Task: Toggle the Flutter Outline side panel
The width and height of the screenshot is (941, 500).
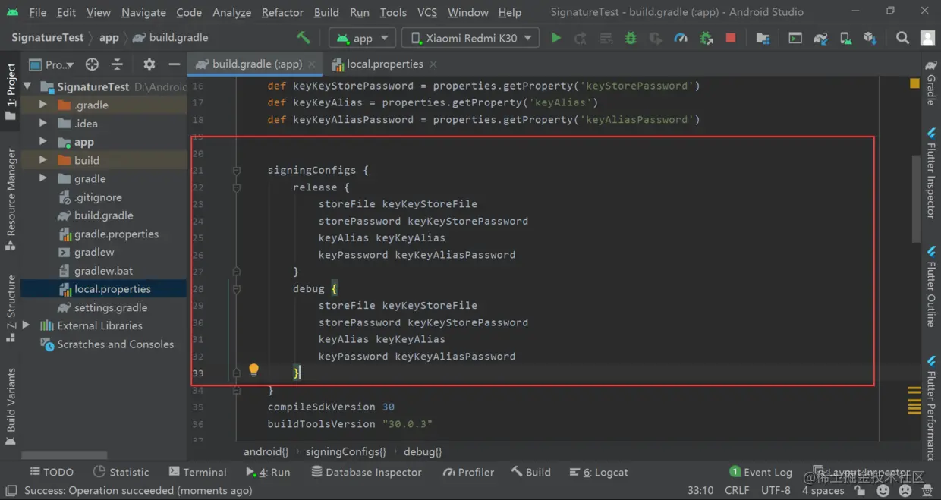Action: point(931,286)
